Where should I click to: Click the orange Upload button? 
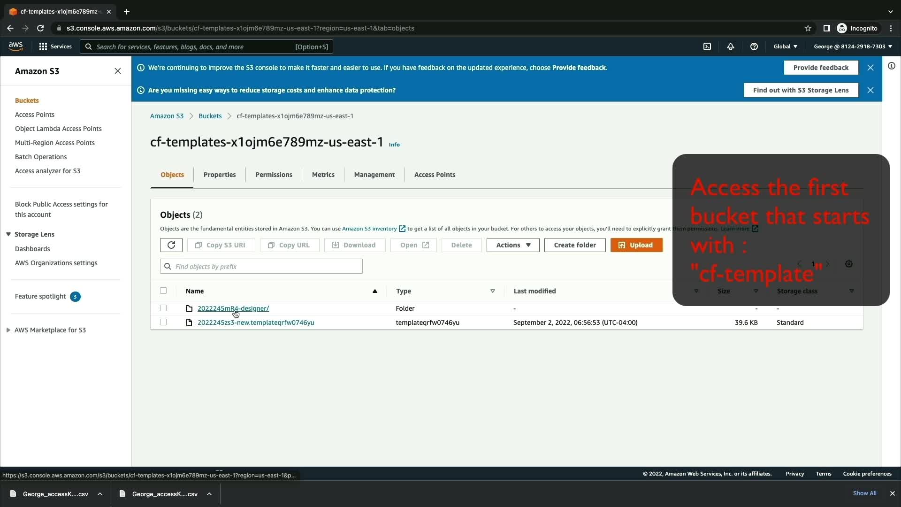(636, 245)
